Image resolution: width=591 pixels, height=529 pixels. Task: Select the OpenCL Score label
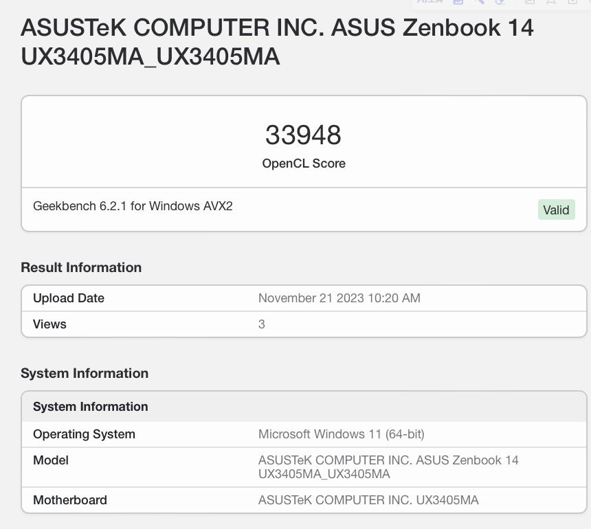click(304, 164)
